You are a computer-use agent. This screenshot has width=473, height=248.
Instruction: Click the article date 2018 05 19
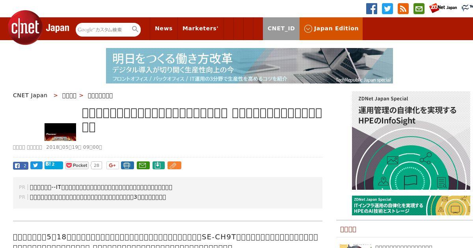[74, 147]
